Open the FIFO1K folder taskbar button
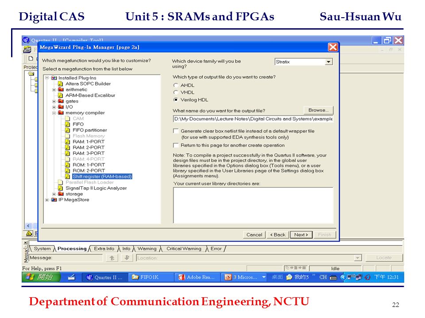 (x=151, y=277)
